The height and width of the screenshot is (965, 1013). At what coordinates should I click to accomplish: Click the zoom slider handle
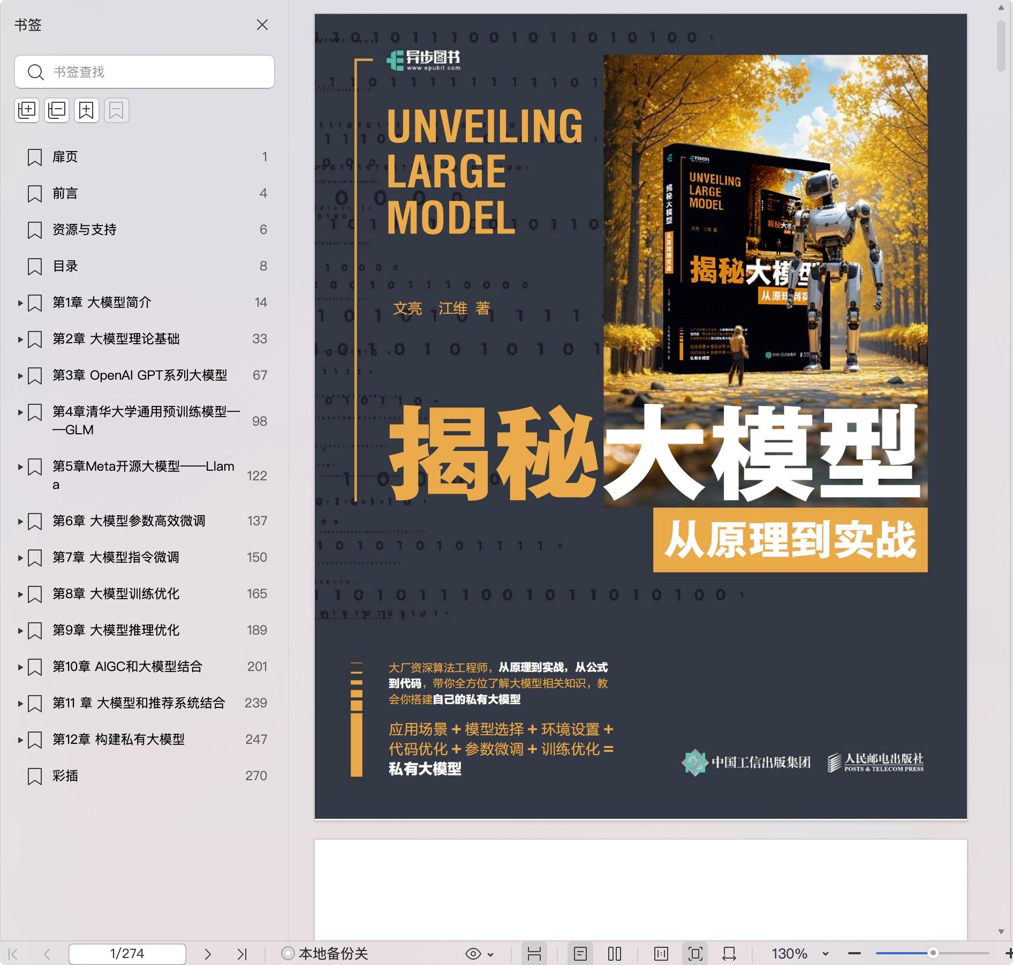pyautogui.click(x=933, y=953)
